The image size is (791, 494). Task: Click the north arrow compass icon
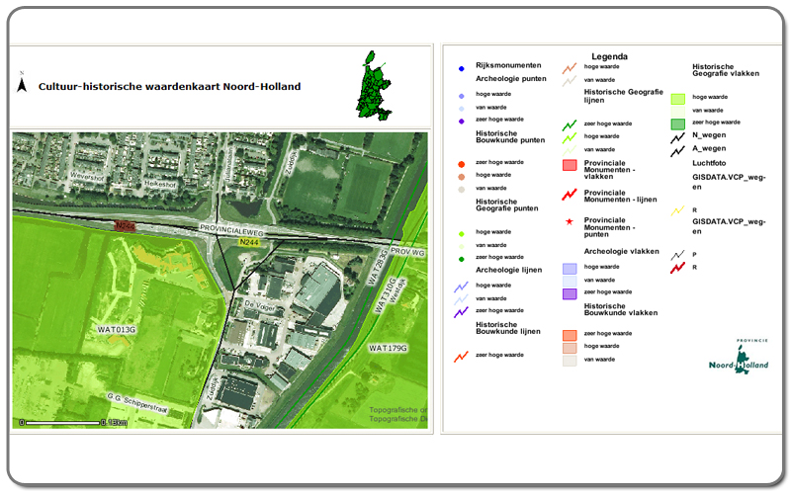tap(22, 83)
